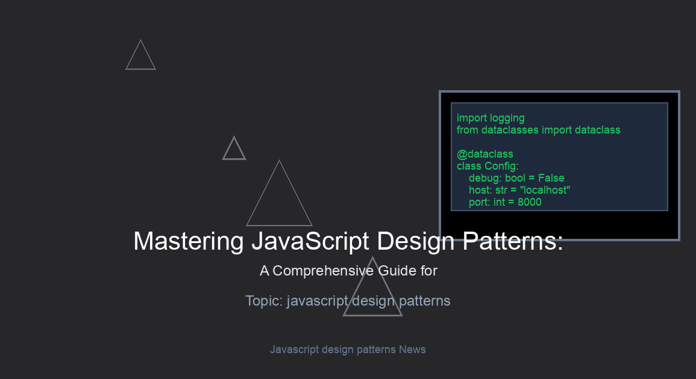The height and width of the screenshot is (379, 696).
Task: Click the small triangle outline at top left
Action: point(140,58)
